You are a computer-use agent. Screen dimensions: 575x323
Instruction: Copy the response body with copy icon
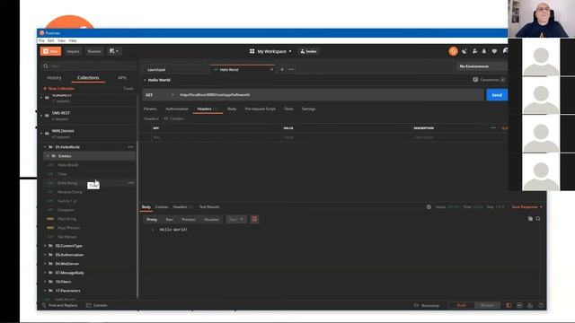(x=530, y=219)
